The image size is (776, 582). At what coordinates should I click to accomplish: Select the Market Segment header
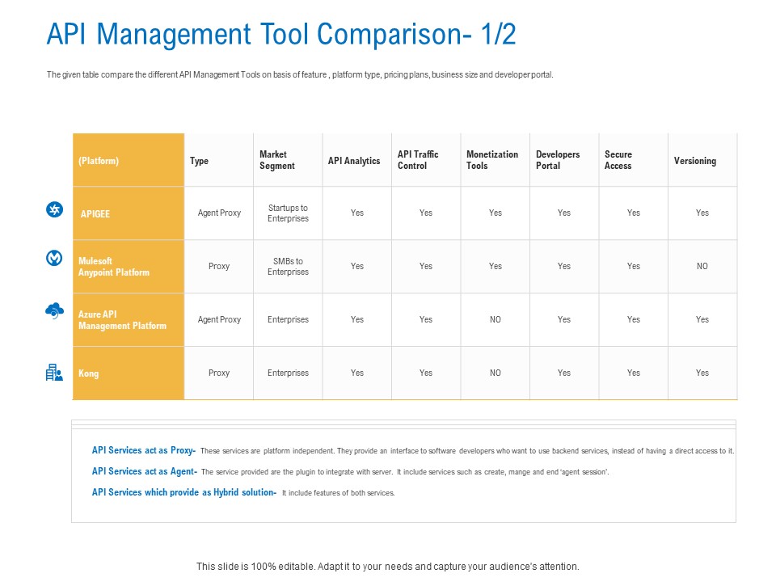pyautogui.click(x=288, y=160)
